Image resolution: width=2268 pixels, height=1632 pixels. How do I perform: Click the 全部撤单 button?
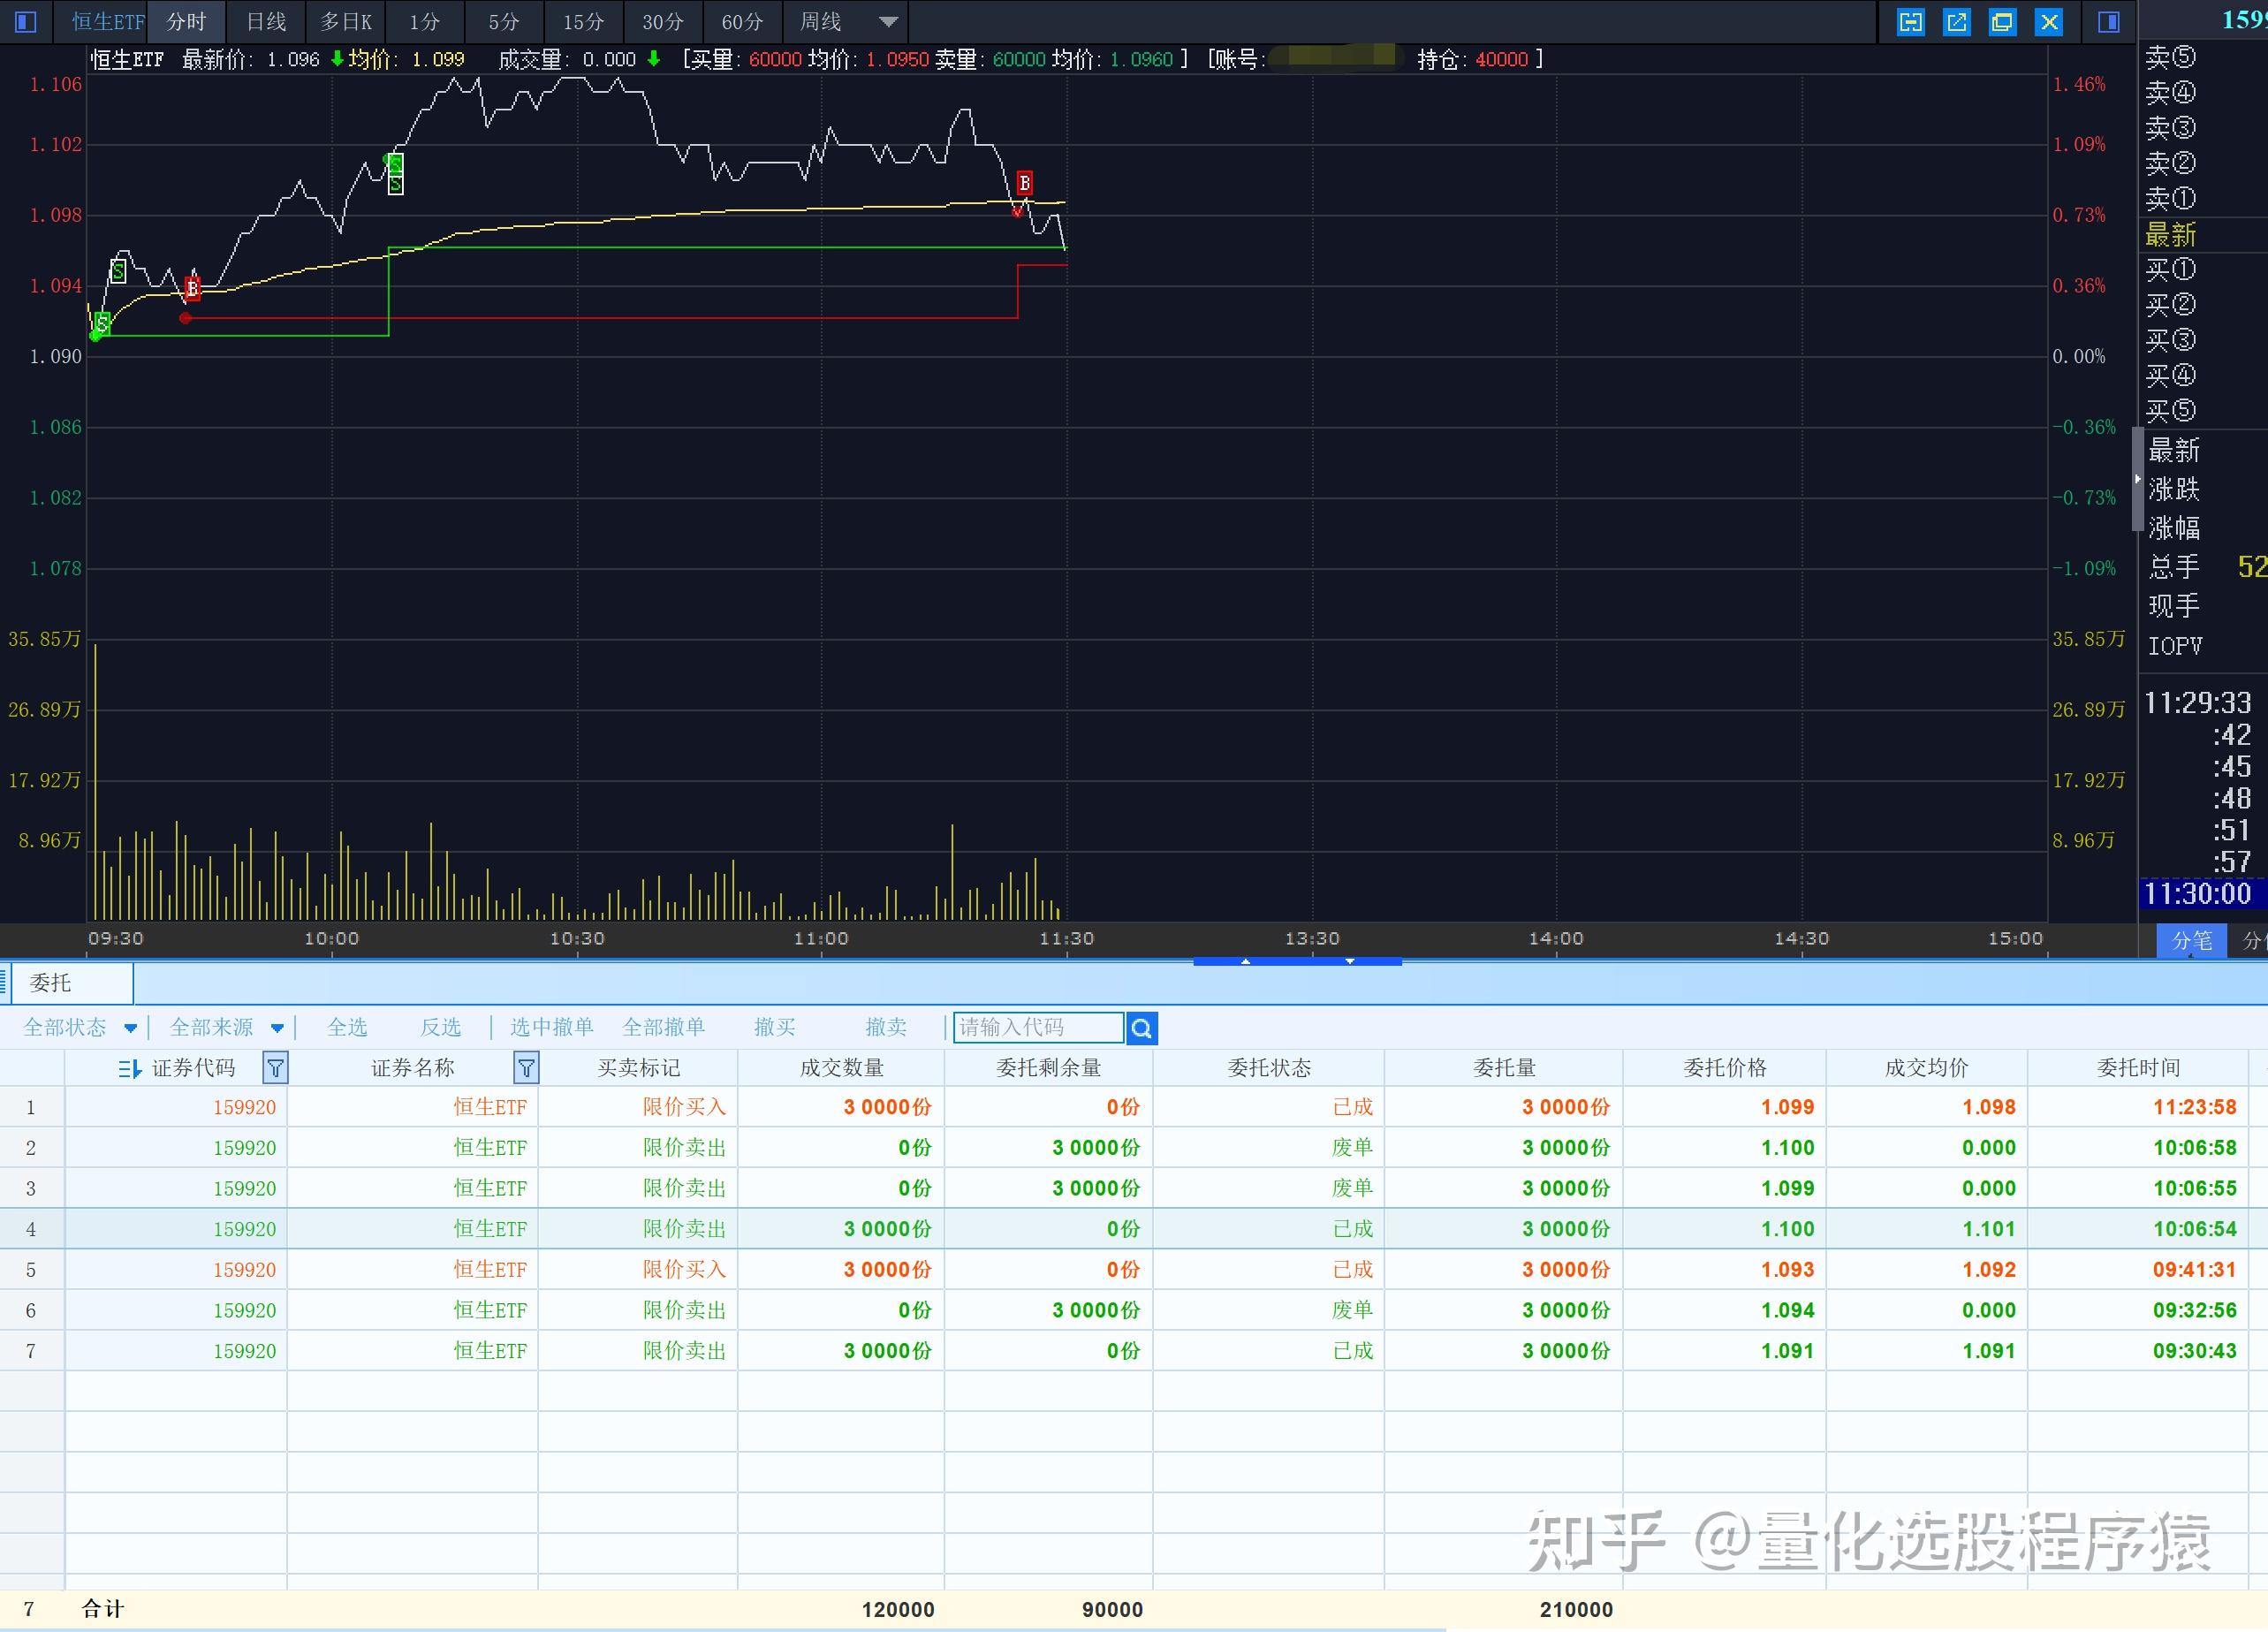(x=663, y=1027)
